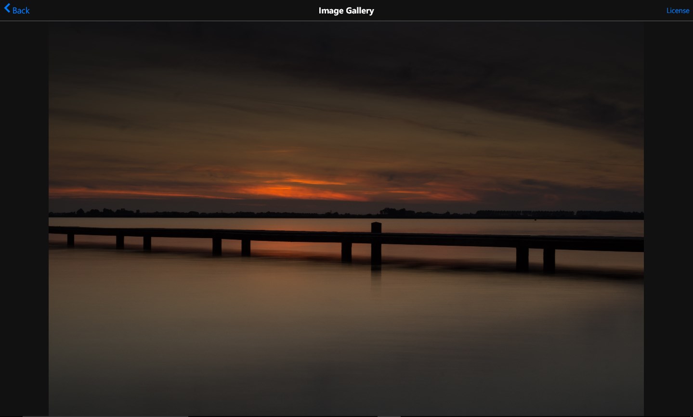Click the black margin right of photo
693x417 pixels.
click(668, 216)
